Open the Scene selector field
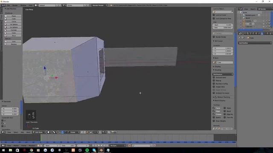The image size is (273, 153). click(x=75, y=6)
